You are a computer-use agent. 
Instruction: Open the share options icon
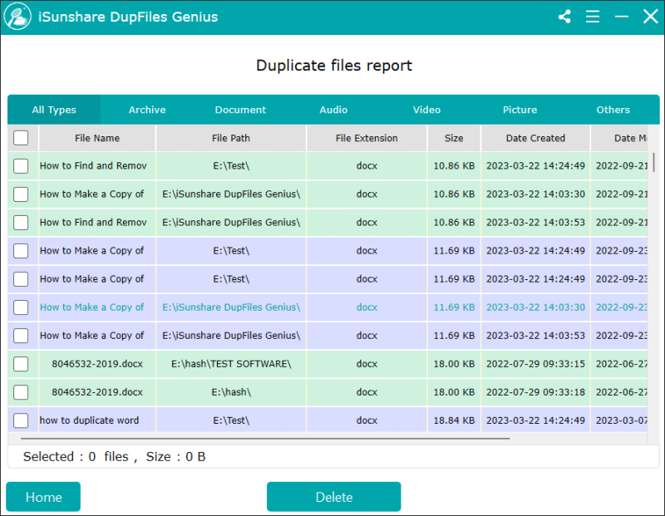click(x=564, y=16)
